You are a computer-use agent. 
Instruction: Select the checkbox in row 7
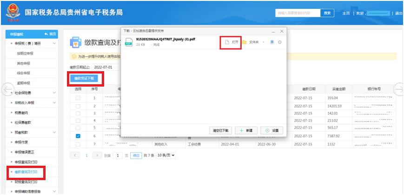click(78, 144)
